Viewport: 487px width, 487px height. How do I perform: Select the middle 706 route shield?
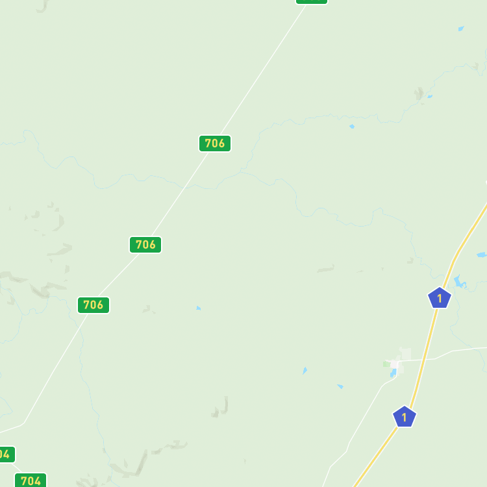[145, 245]
